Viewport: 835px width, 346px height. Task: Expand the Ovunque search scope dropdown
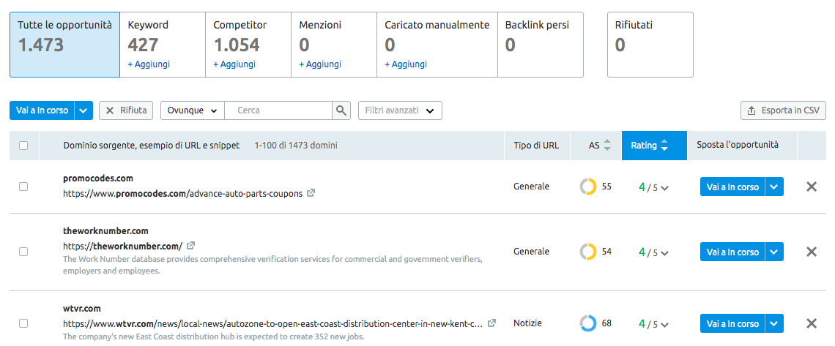pos(192,110)
